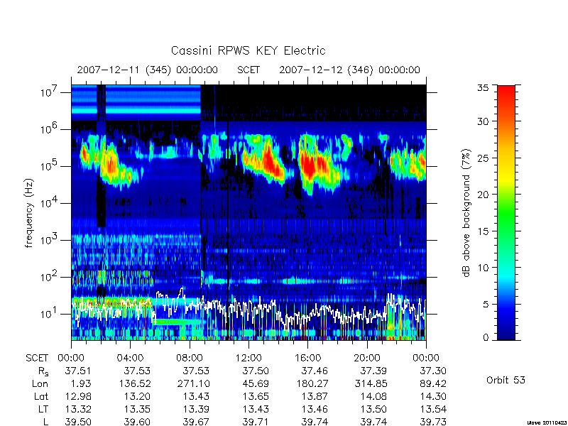568x426 pixels.
Task: Click the color bar tick label '20'
Action: [483, 195]
